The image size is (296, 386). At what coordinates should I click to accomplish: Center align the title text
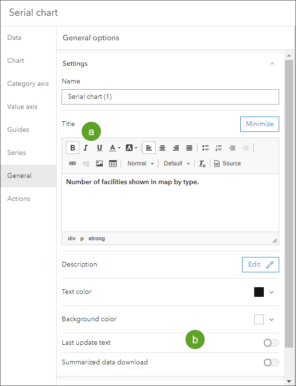[162, 148]
